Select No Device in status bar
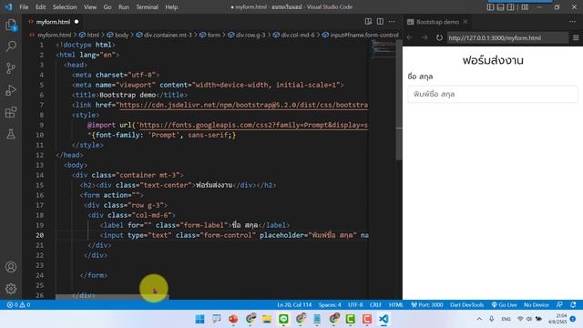The image size is (583, 328). pos(536,305)
